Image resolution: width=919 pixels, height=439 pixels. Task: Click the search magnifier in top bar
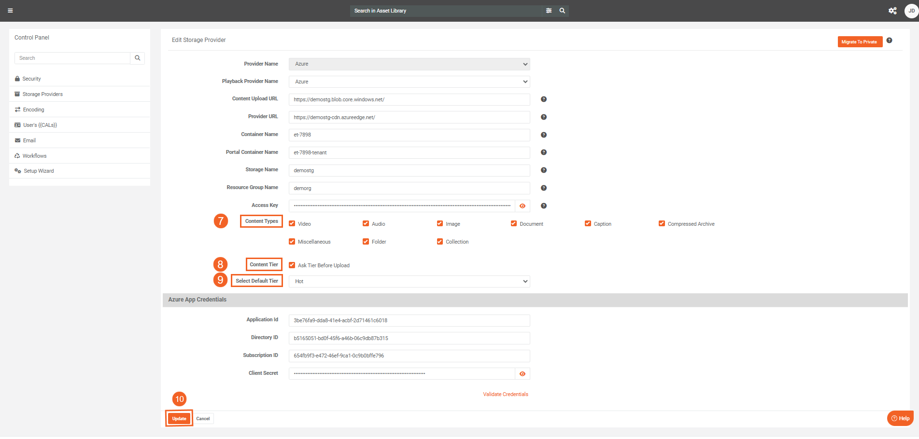(x=562, y=11)
